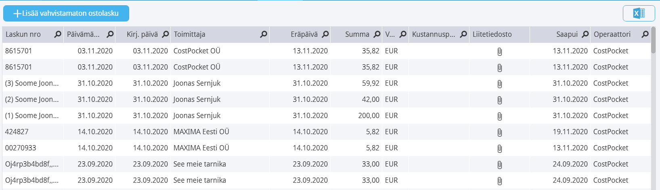Open search for Päivämäärä column
The height and width of the screenshot is (190, 660).
110,34
